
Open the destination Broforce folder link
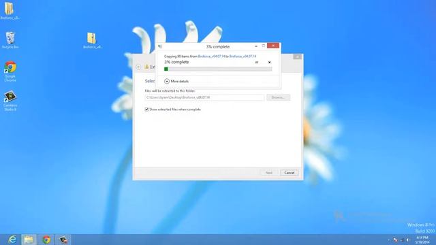pos(243,56)
